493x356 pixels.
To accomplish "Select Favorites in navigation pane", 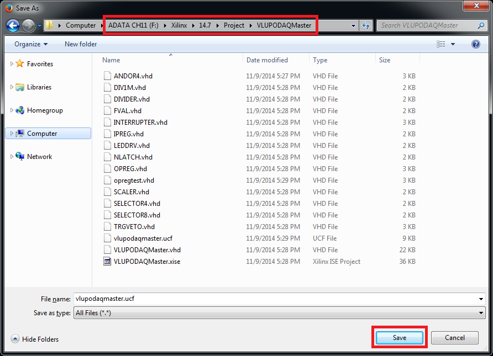I will tap(40, 63).
